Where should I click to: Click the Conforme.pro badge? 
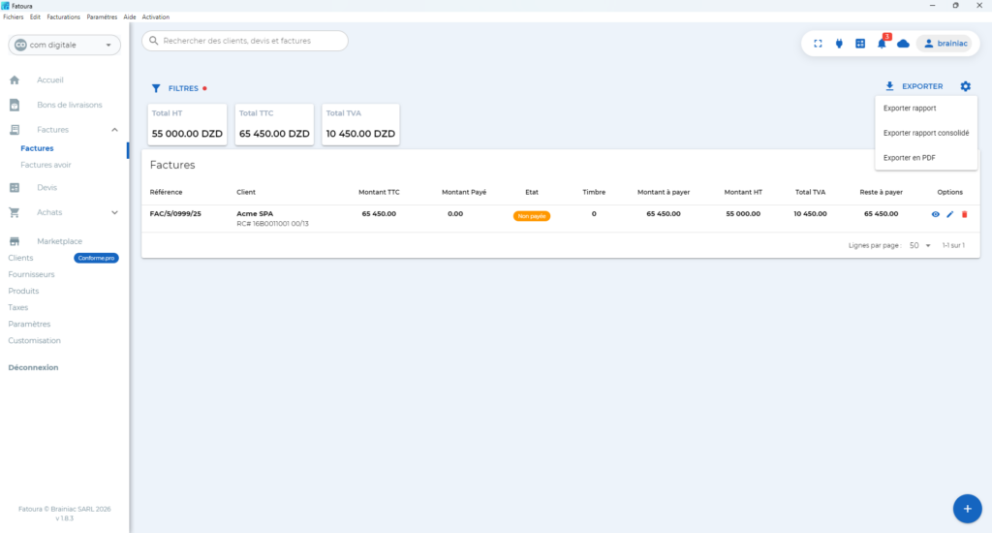pyautogui.click(x=96, y=259)
